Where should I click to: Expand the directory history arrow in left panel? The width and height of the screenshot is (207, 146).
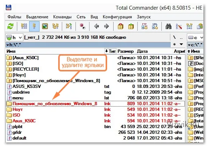pos(181,44)
